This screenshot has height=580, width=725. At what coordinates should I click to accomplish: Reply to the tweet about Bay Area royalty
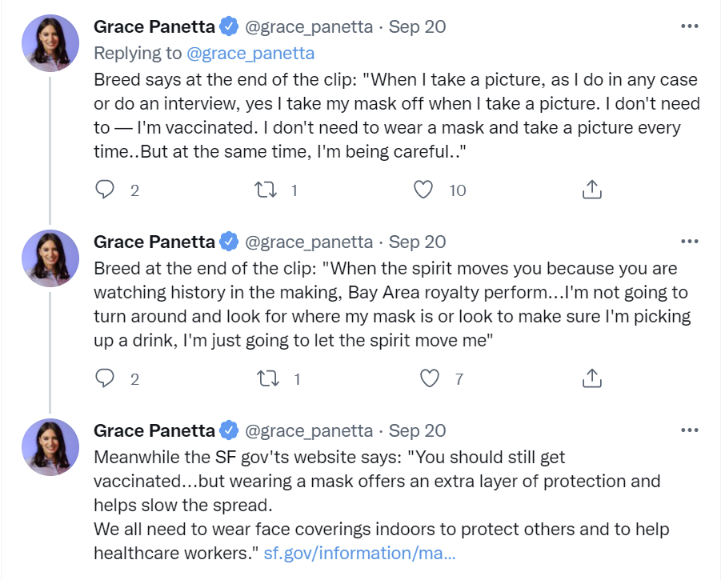click(x=105, y=378)
